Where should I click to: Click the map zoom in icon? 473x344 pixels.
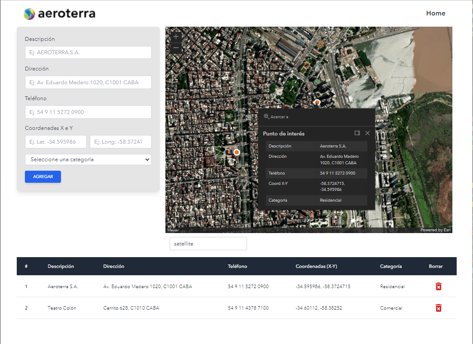click(176, 37)
